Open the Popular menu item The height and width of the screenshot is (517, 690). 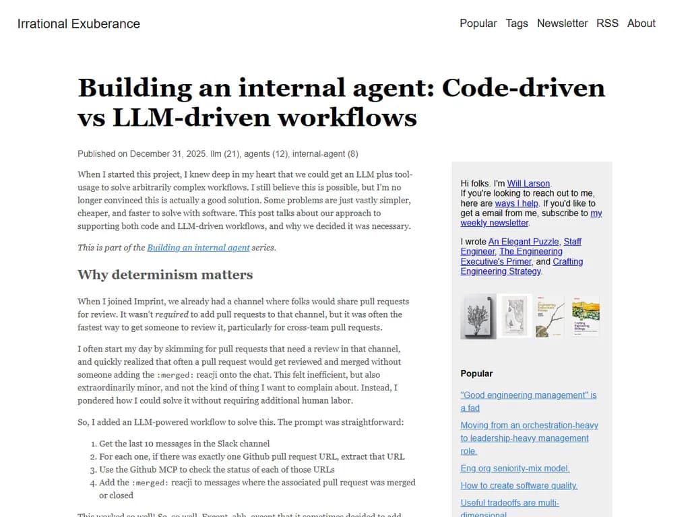478,23
